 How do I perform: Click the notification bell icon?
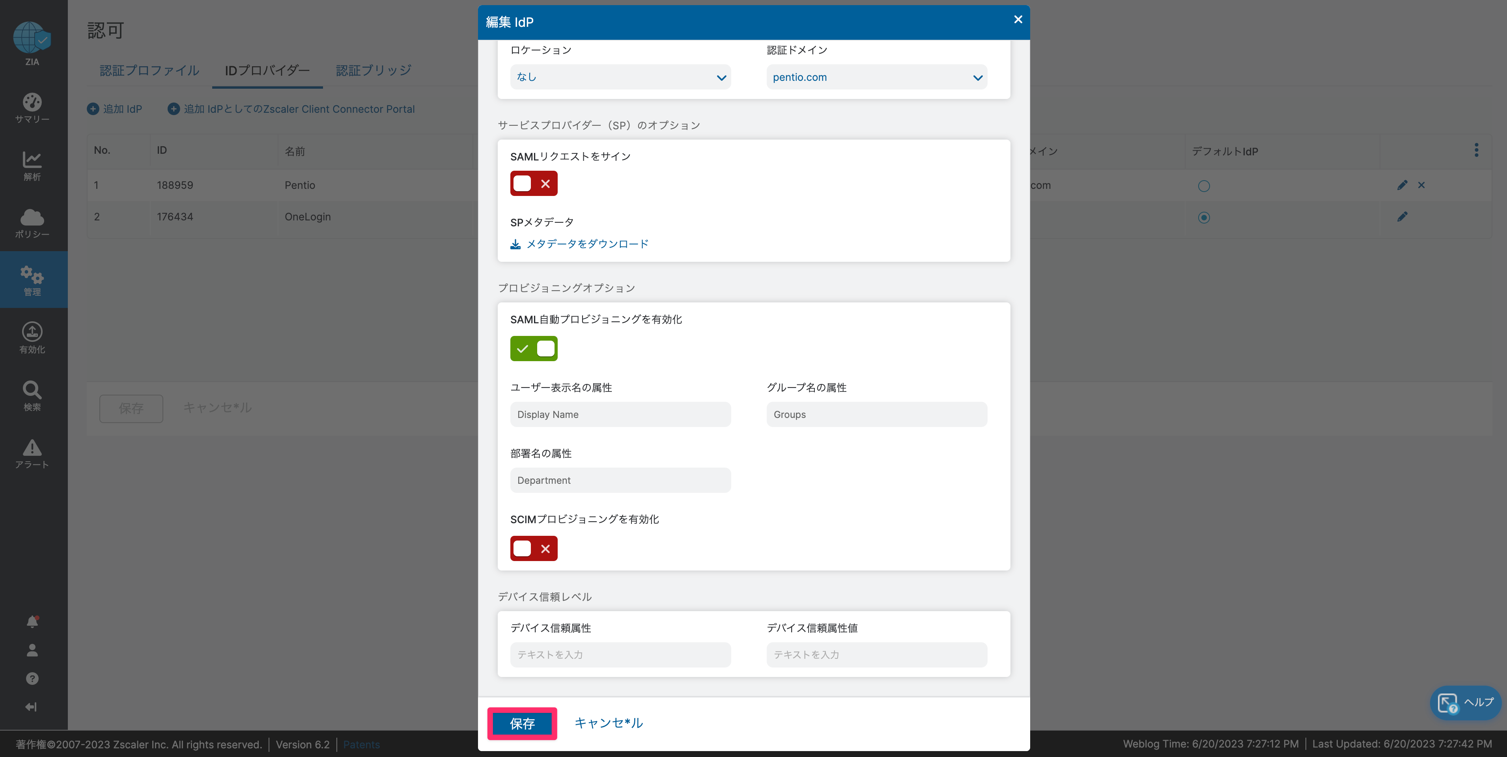tap(32, 621)
